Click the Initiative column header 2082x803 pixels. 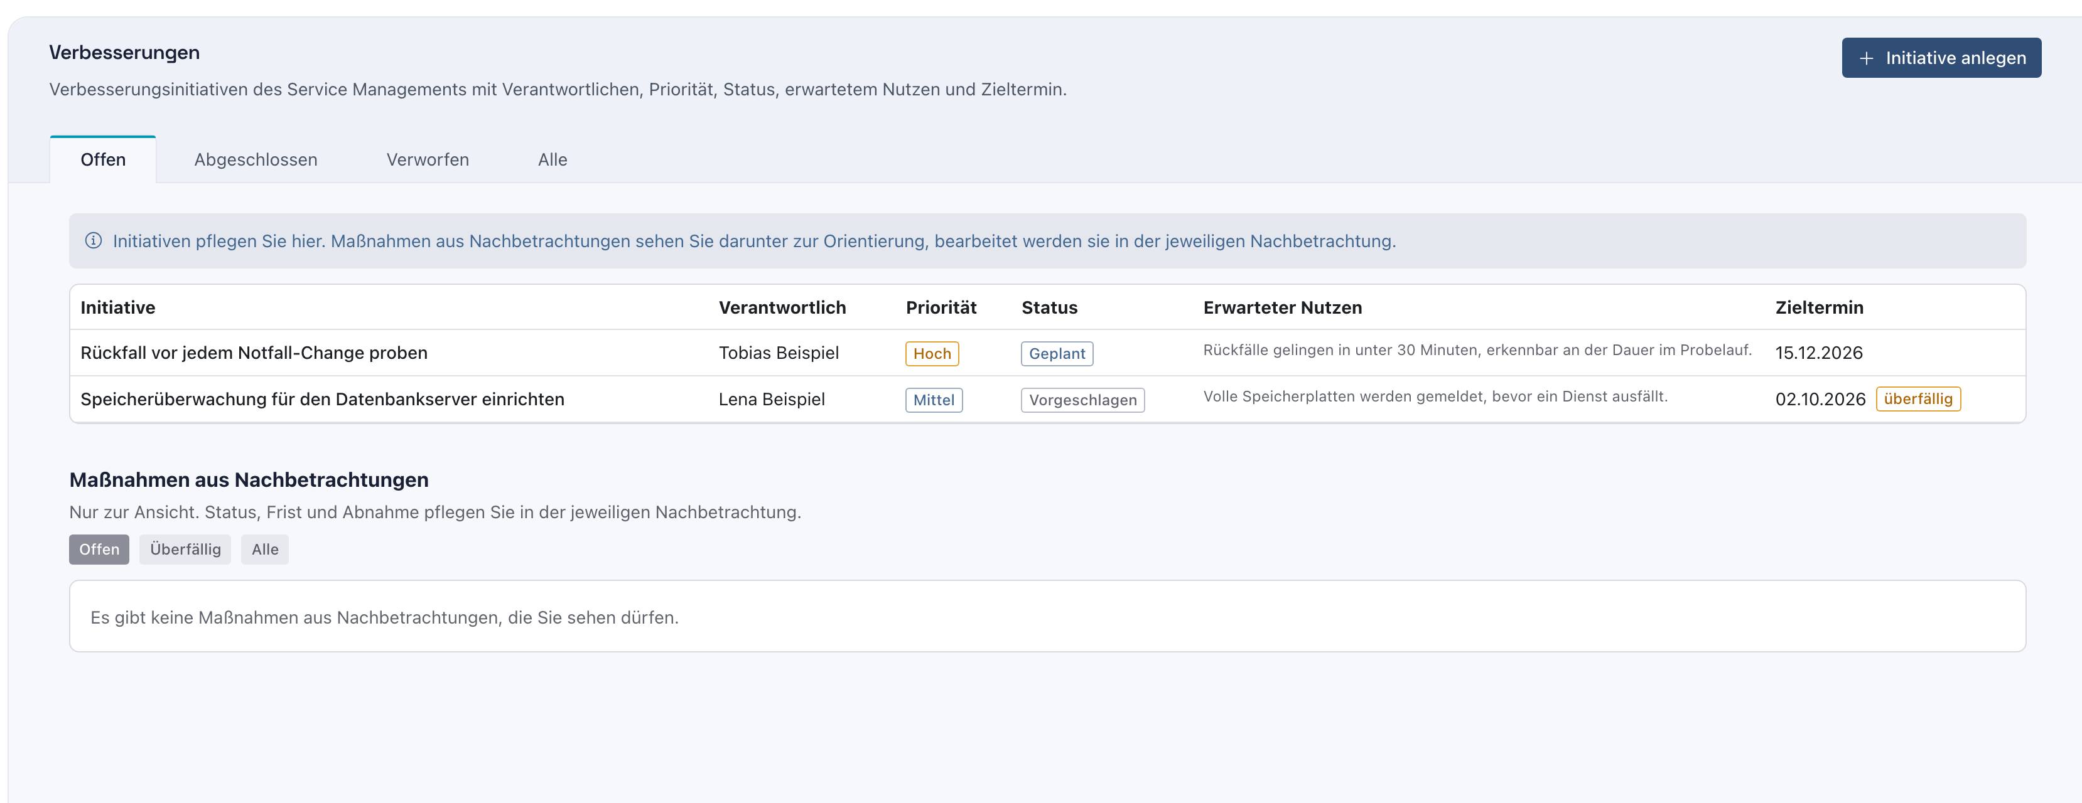118,308
